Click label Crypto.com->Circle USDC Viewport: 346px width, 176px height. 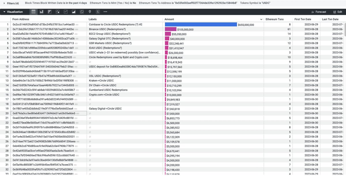point(104,95)
